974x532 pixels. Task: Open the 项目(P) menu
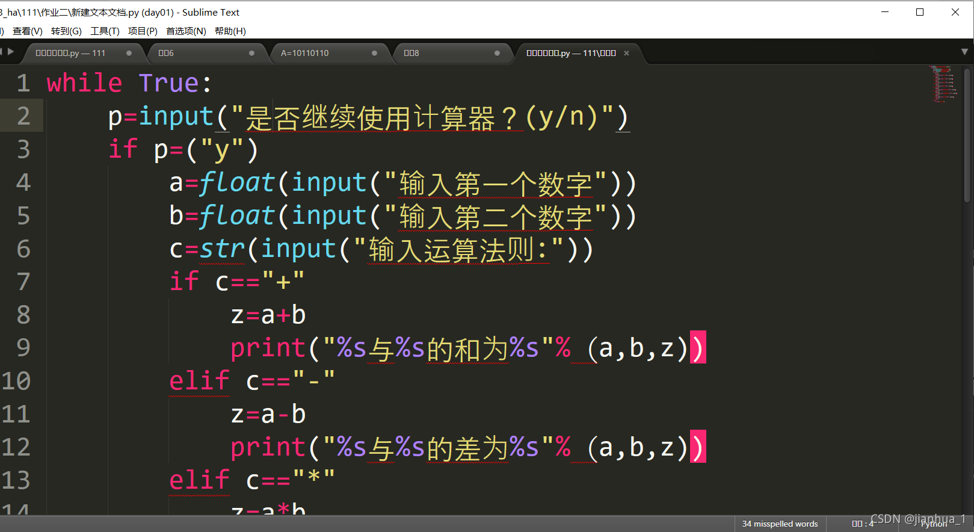click(143, 31)
